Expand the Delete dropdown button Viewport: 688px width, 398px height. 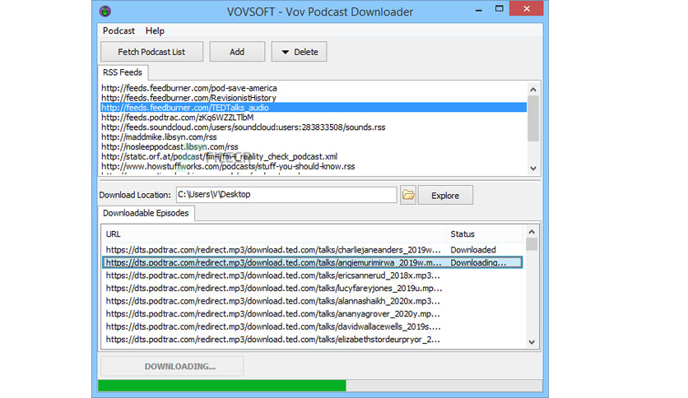point(299,52)
